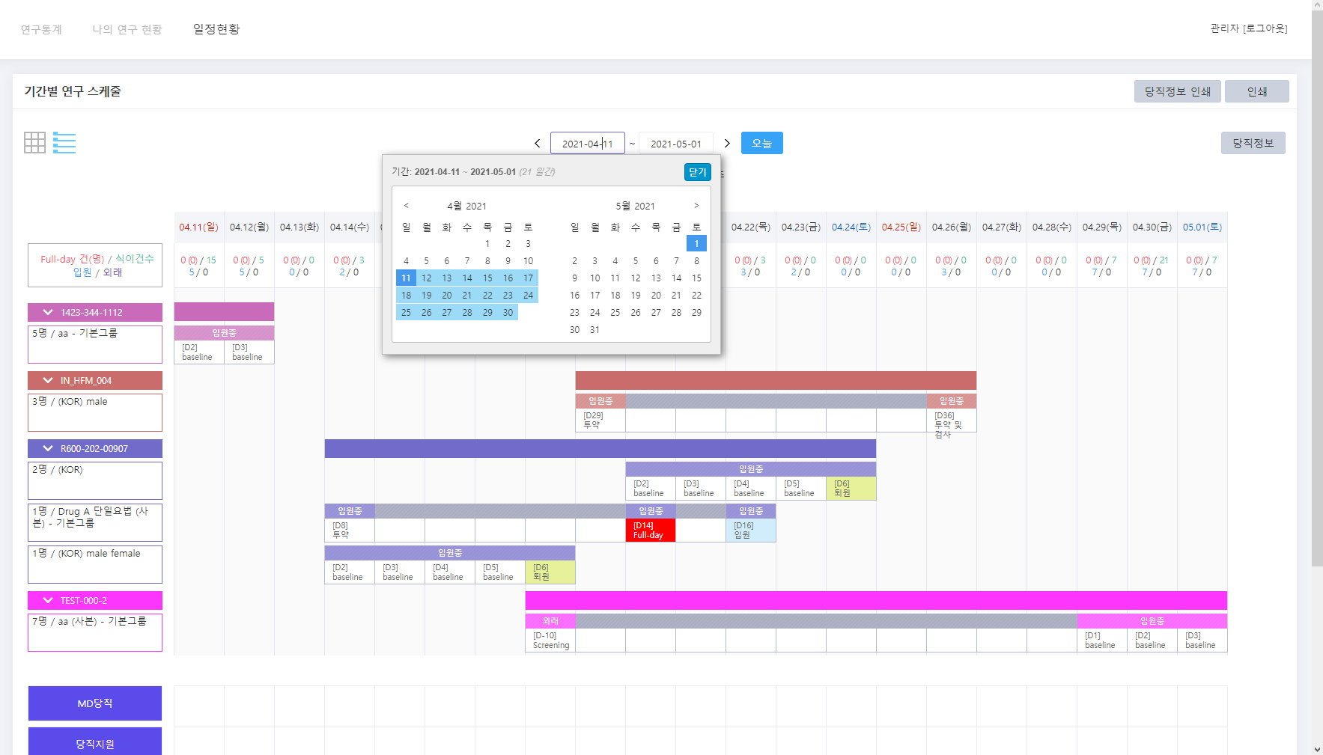Image resolution: width=1323 pixels, height=755 pixels.
Task: Collapse the R600-202-00907 study group
Action: (x=48, y=449)
